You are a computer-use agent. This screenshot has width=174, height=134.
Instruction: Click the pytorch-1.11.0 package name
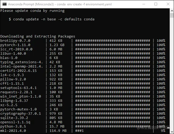[x=15, y=45]
